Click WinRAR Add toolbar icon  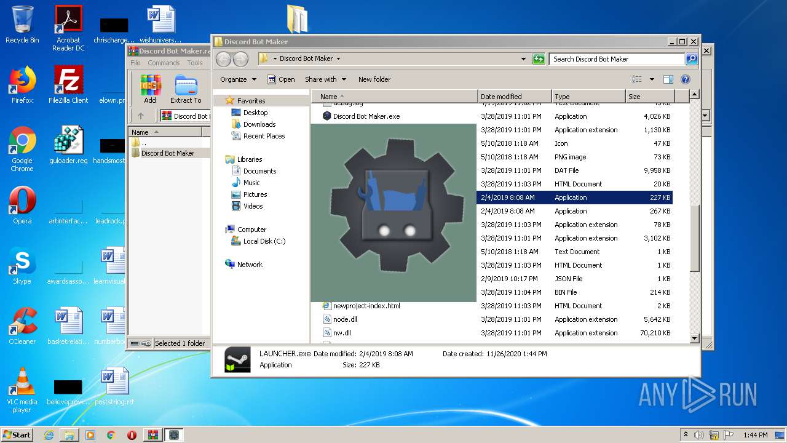(150, 89)
